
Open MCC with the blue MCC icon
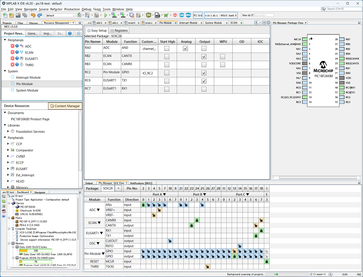[x=188, y=15]
